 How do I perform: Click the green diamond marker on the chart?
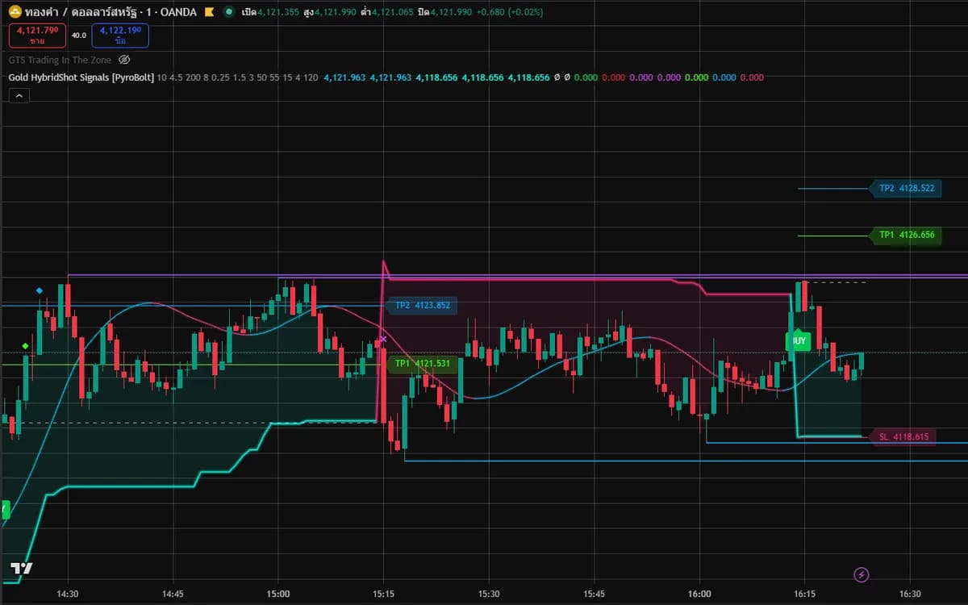click(26, 346)
